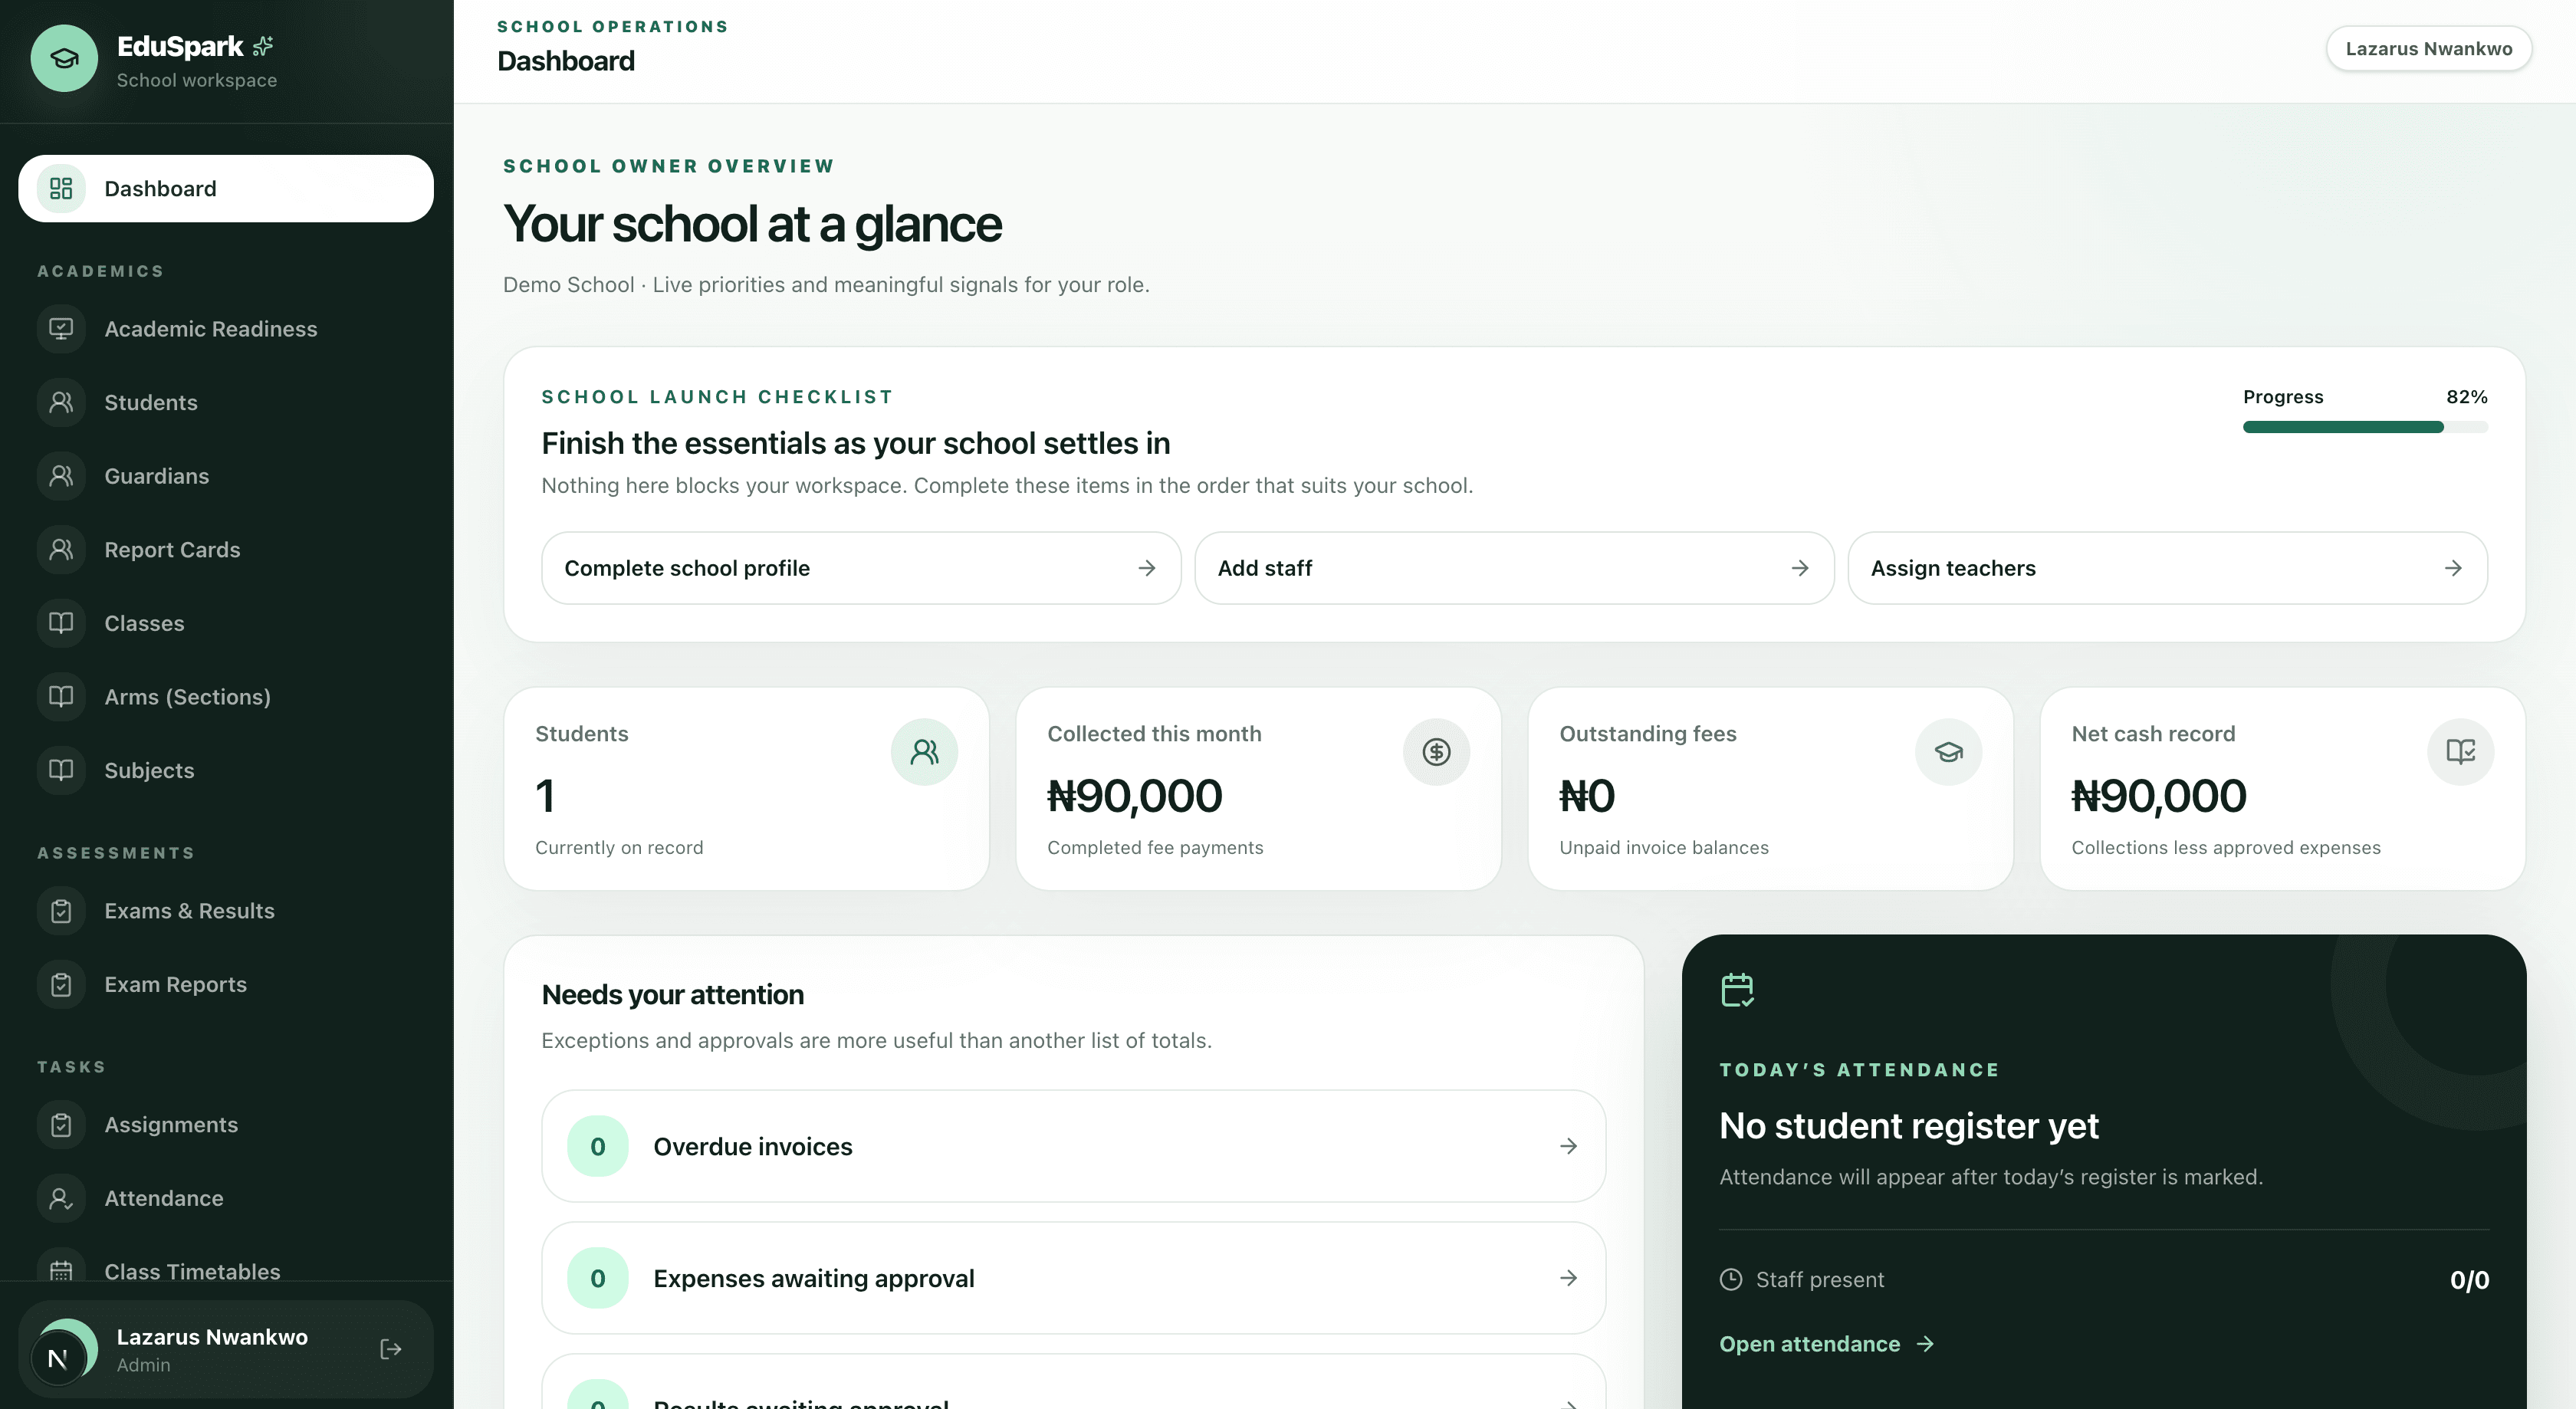Click the Students card people icon

click(x=924, y=752)
